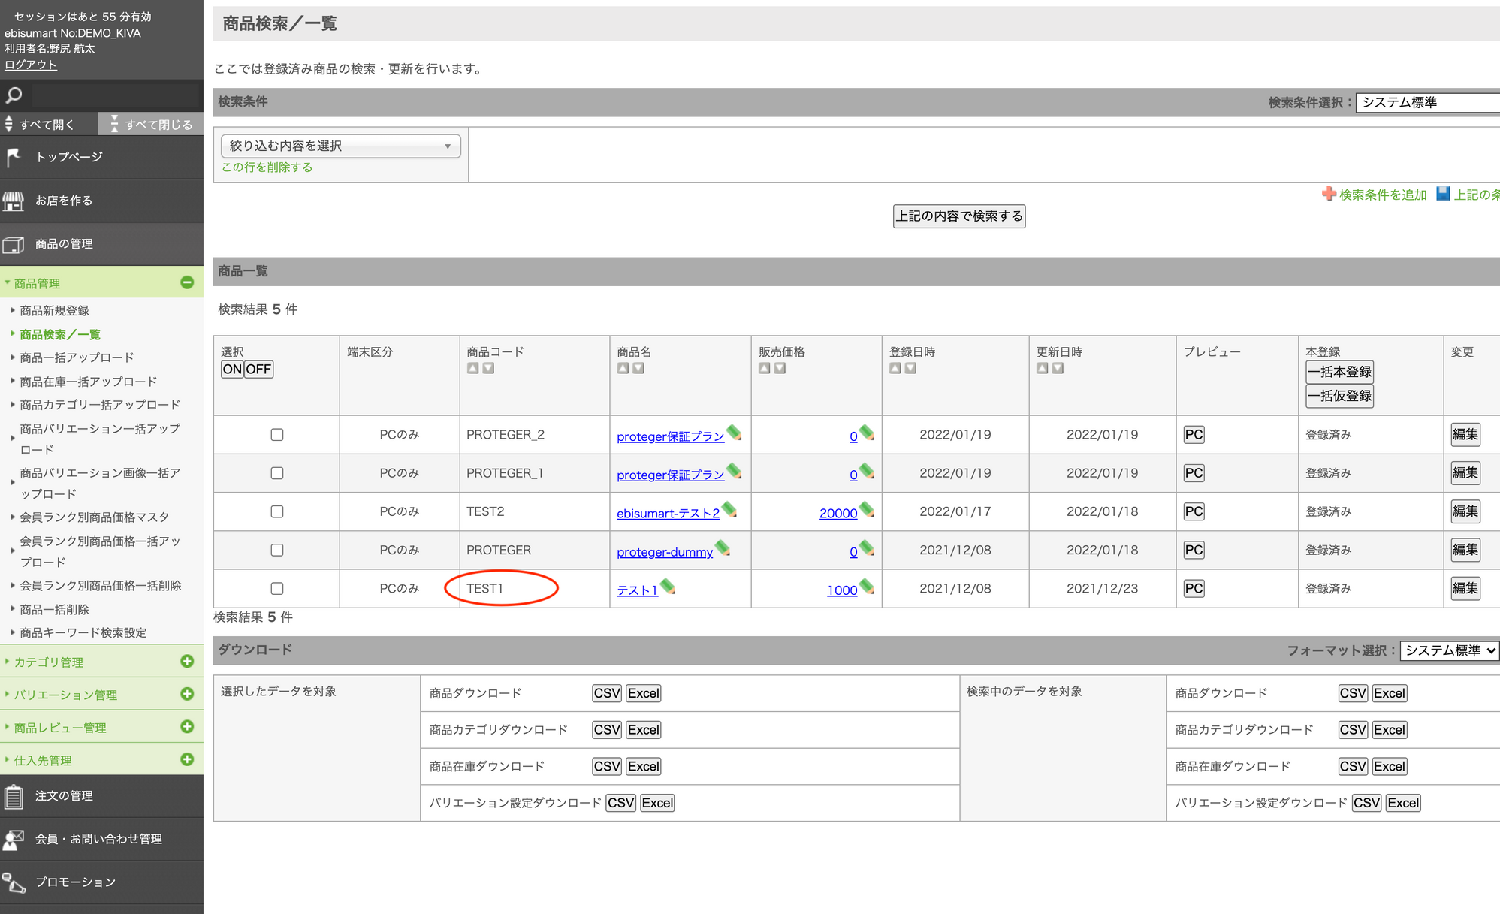Click pencil icon next to ebisumart-テスト2 name

tap(729, 511)
